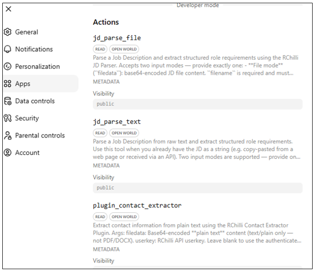Viewport: 314px width, 271px height.
Task: Click the READ badge under jd_parse_file
Action: 100,49
